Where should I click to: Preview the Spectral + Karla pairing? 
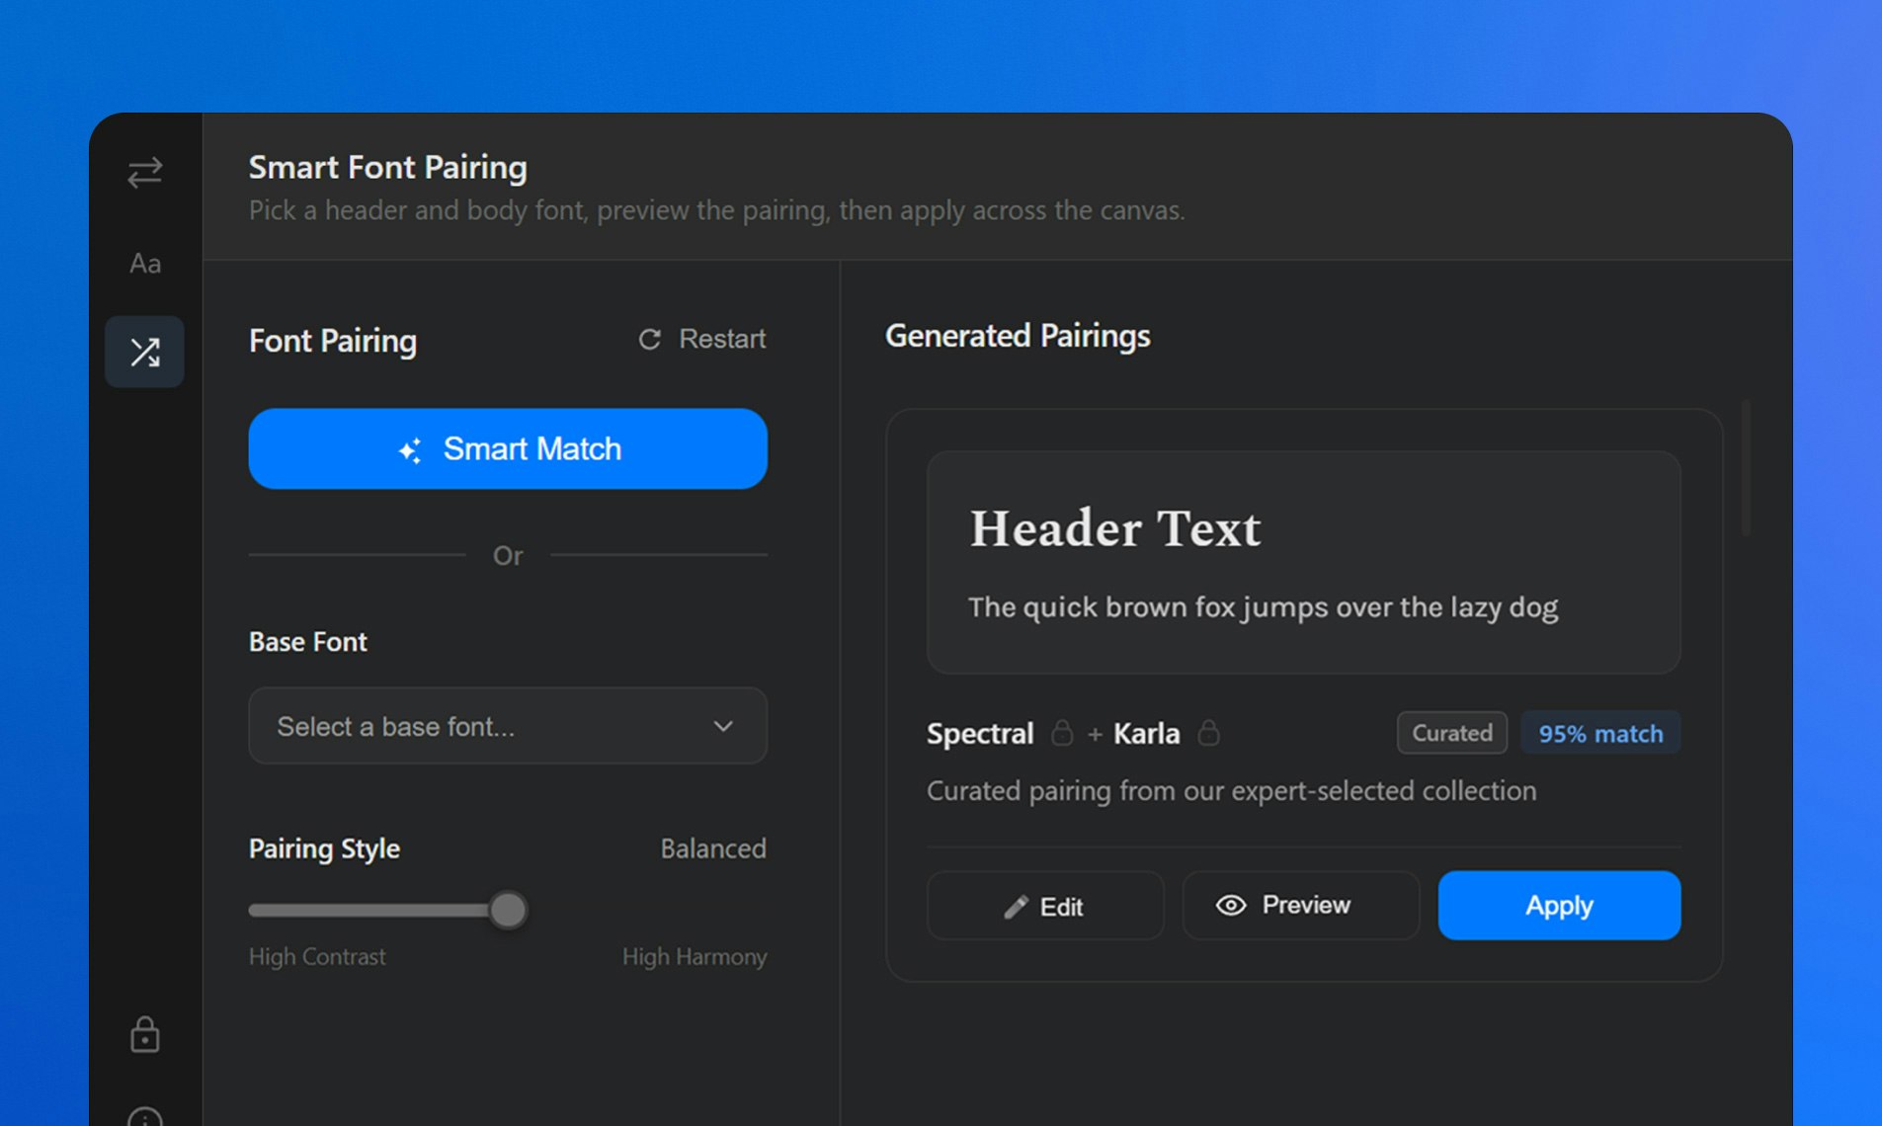point(1301,906)
